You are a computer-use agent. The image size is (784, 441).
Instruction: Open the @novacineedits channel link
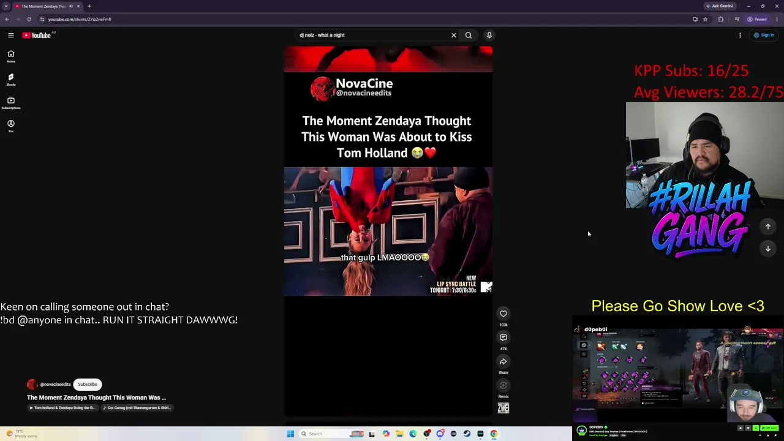55,385
